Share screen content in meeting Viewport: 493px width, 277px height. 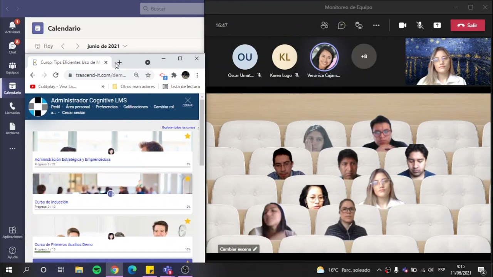[437, 25]
